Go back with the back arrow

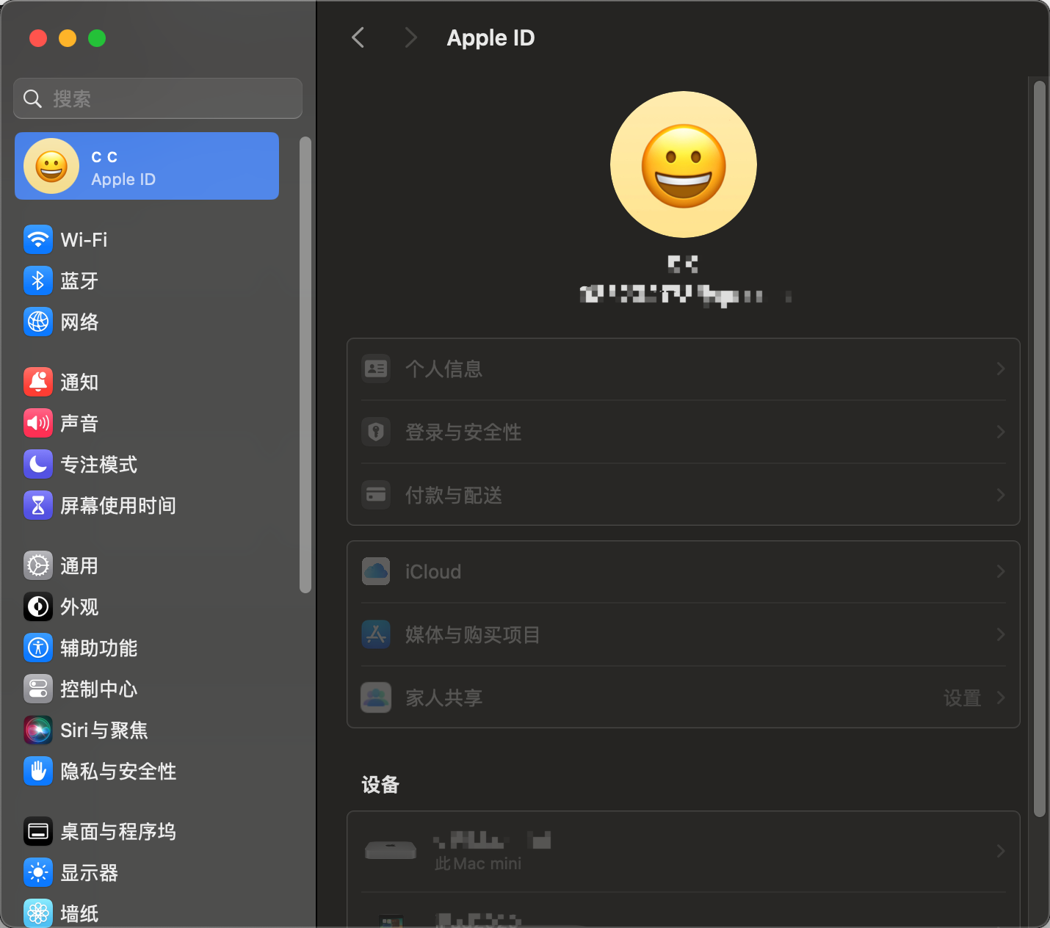point(358,37)
